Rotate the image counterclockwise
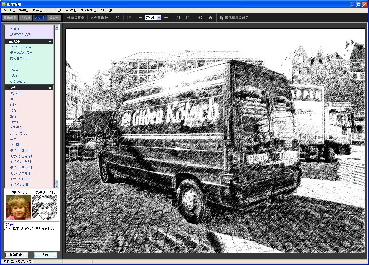The image size is (369, 265). tap(178, 17)
